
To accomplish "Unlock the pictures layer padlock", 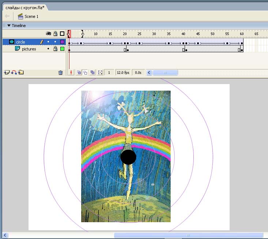I will (55, 49).
